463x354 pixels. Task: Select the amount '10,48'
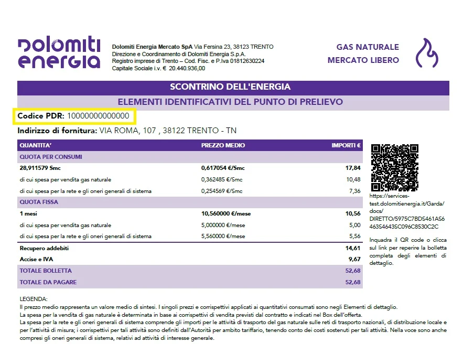[x=353, y=179]
